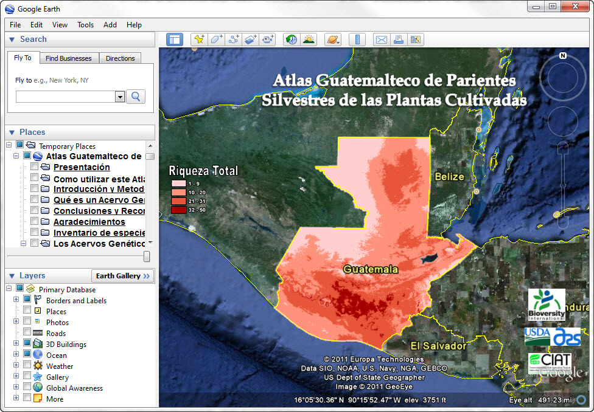Enable the Photos layer checkbox
This screenshot has width=594, height=412.
(x=27, y=321)
